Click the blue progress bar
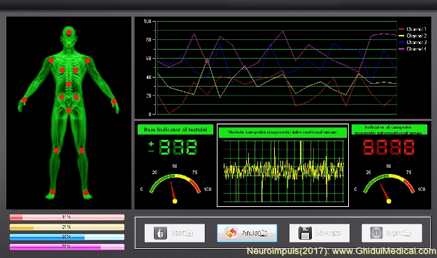The height and width of the screenshot is (258, 437). pos(67,237)
